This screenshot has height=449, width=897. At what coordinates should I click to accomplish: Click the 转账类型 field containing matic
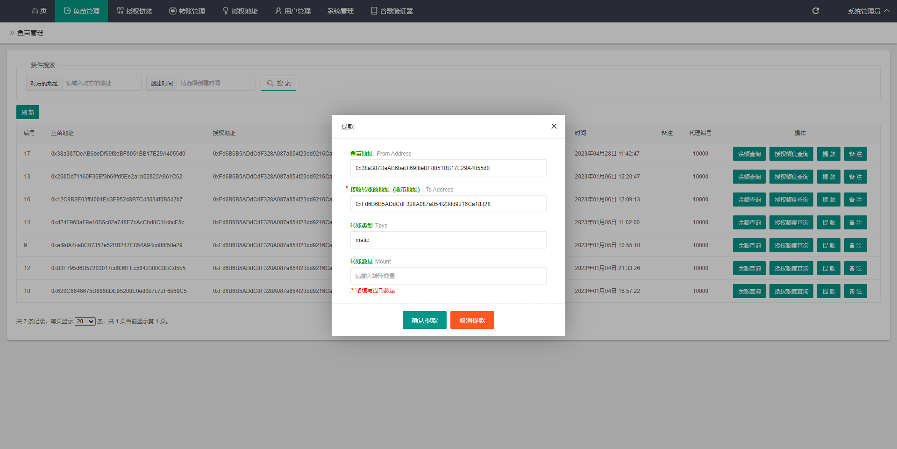pos(448,240)
